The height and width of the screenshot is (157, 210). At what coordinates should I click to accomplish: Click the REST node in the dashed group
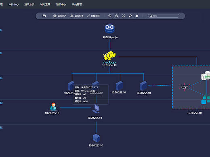click(184, 87)
